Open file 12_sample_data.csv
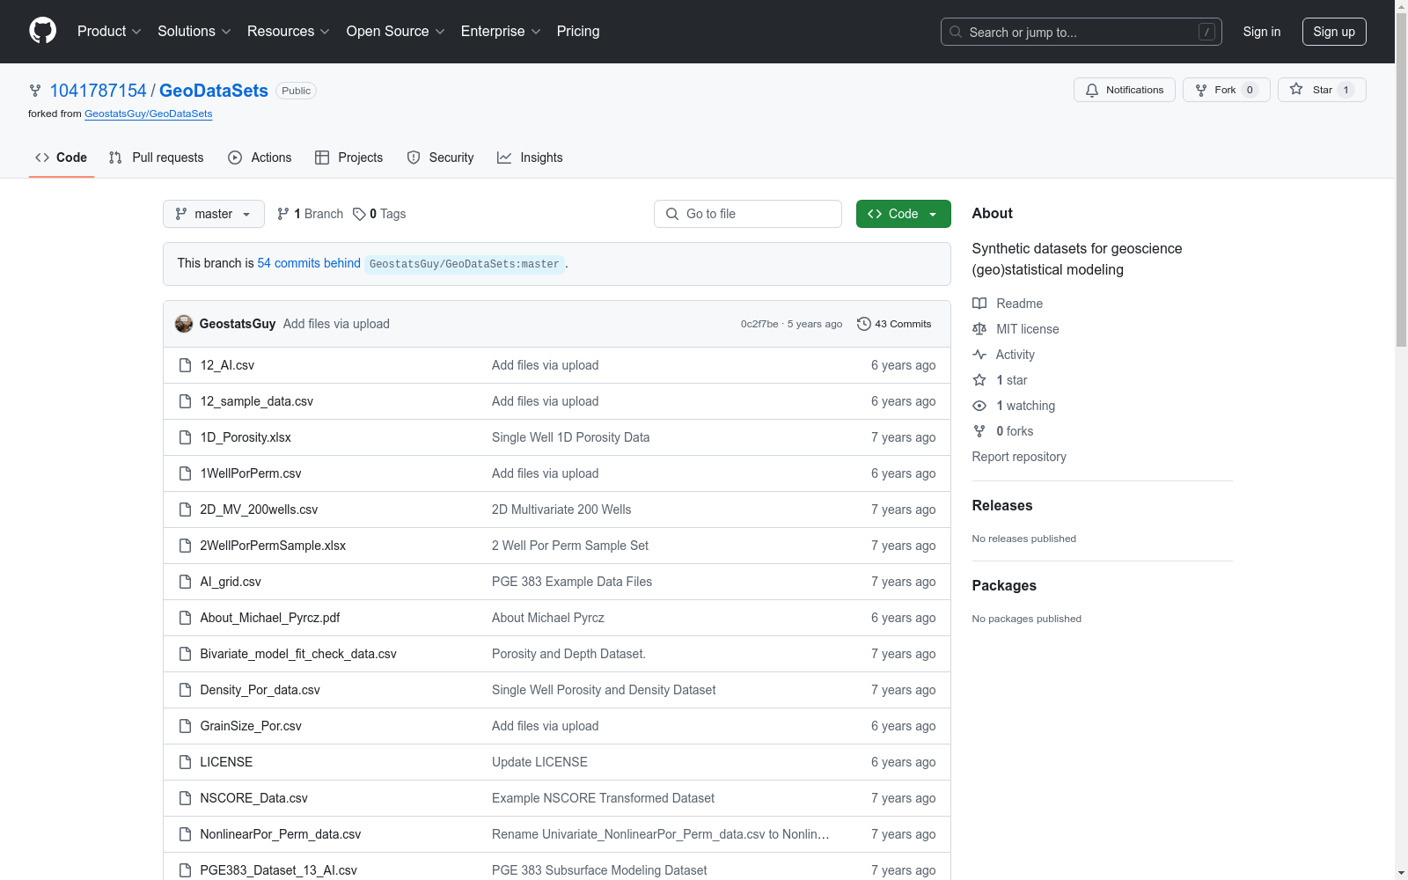This screenshot has height=880, width=1408. pos(257,401)
